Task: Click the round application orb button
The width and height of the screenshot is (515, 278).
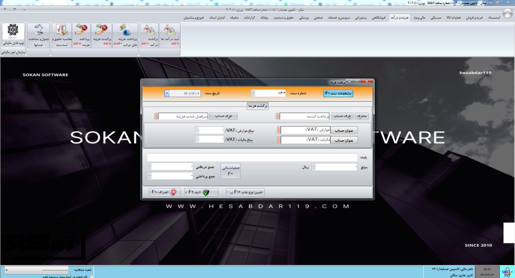Action: pyautogui.click(x=508, y=13)
